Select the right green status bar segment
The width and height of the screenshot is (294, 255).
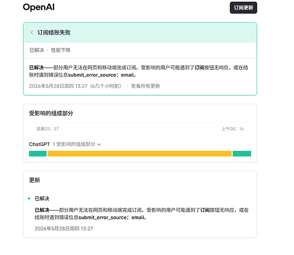pos(242,154)
